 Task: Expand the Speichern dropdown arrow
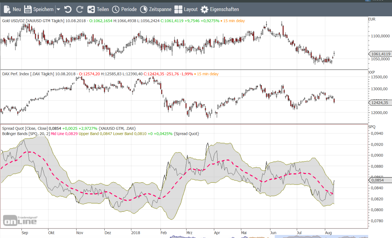[58, 9]
